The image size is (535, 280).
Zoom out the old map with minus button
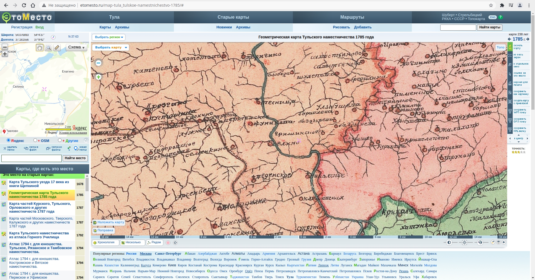coord(98,63)
